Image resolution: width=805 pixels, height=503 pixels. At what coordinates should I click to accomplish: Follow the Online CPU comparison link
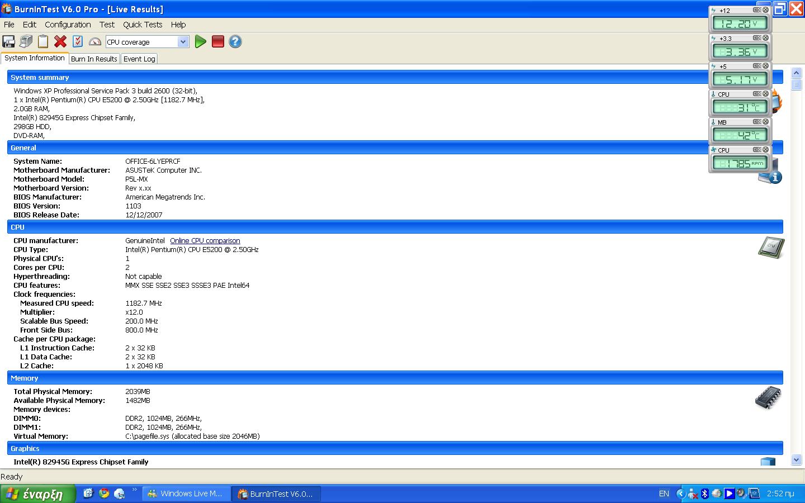205,241
